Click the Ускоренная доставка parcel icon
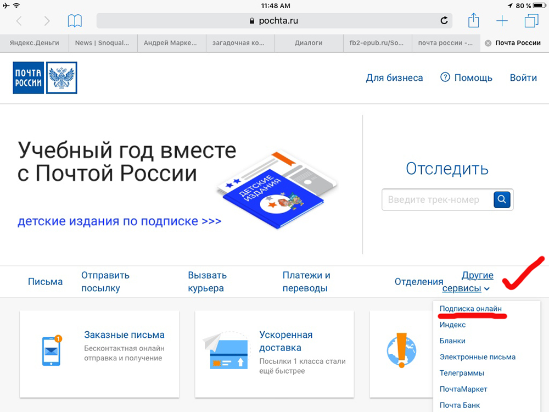Screen dimensions: 549x412 (226, 350)
